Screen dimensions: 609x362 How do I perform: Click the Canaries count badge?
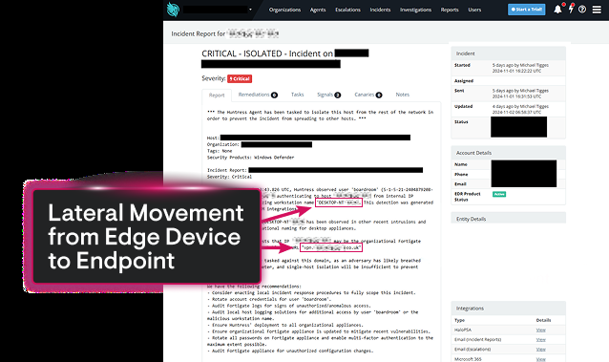pyautogui.click(x=379, y=95)
